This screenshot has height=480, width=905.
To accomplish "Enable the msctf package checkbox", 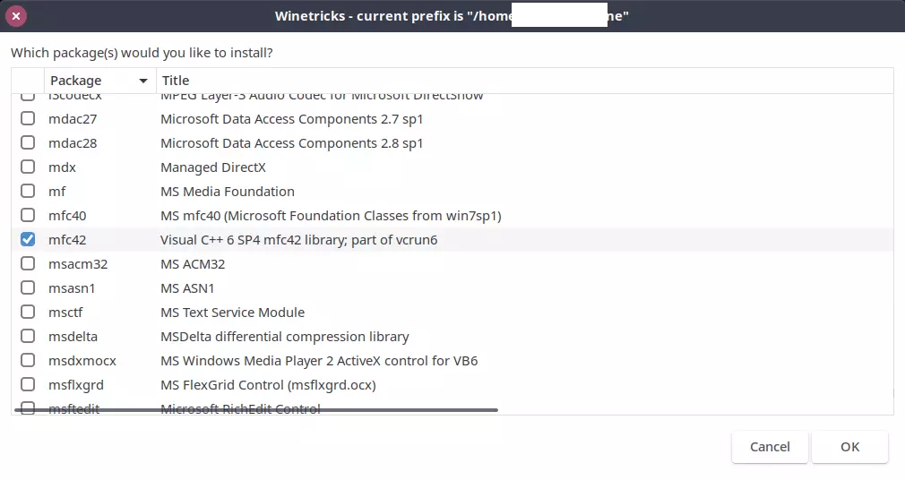I will click(x=28, y=313).
